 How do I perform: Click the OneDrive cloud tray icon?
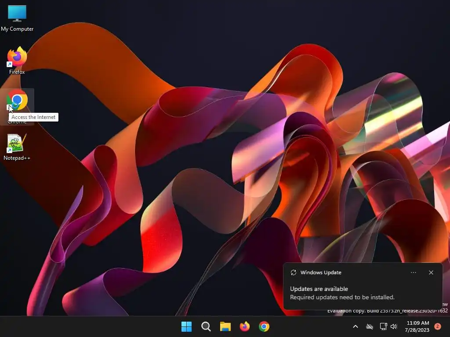click(x=369, y=326)
